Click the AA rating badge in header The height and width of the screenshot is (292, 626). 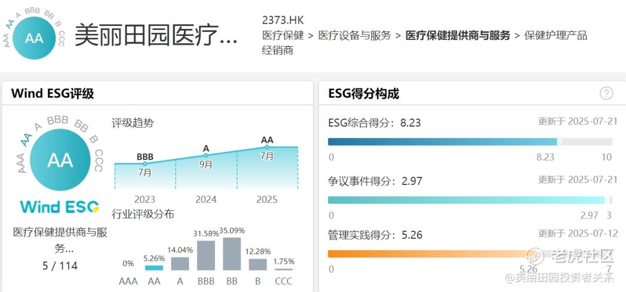(34, 38)
